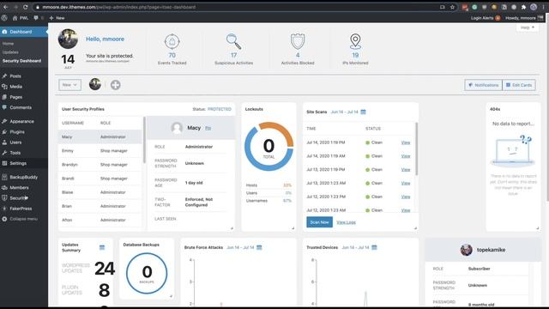Viewport: 549px width, 309px height.
Task: Select user Brandyn in profiles list
Action: [x=100, y=165]
